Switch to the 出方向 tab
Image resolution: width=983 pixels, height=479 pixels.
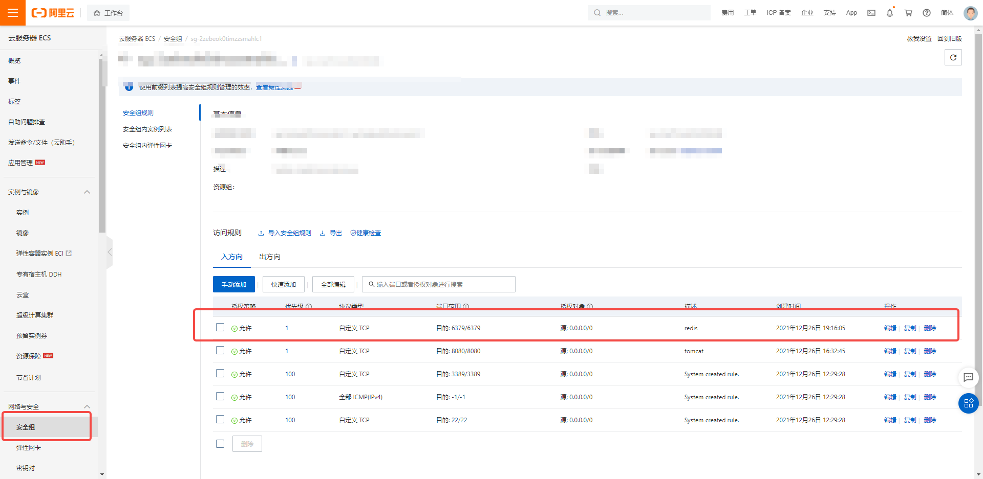[x=269, y=257]
